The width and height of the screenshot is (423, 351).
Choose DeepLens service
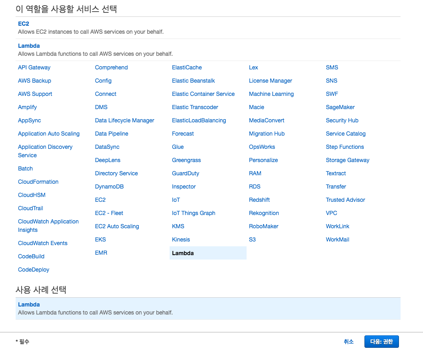(107, 160)
